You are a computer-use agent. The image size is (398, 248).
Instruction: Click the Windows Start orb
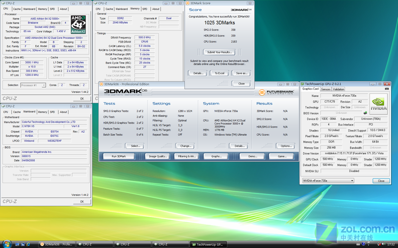pyautogui.click(x=6, y=244)
